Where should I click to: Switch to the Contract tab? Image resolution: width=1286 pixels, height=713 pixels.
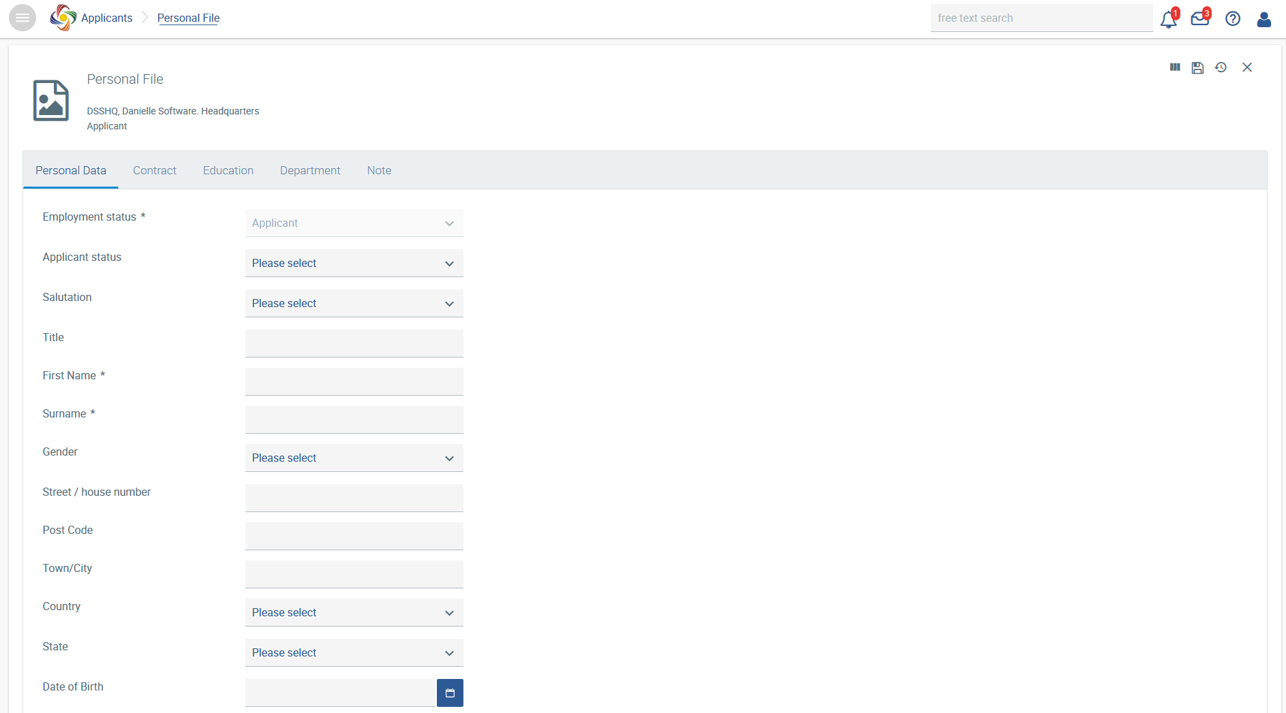tap(155, 170)
